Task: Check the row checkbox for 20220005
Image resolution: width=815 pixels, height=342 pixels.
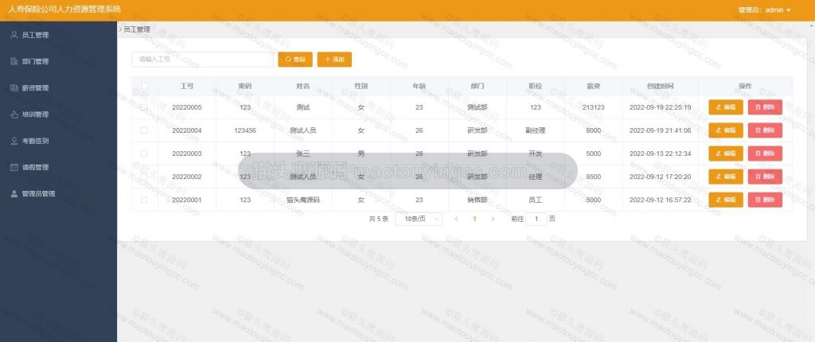Action: 145,107
